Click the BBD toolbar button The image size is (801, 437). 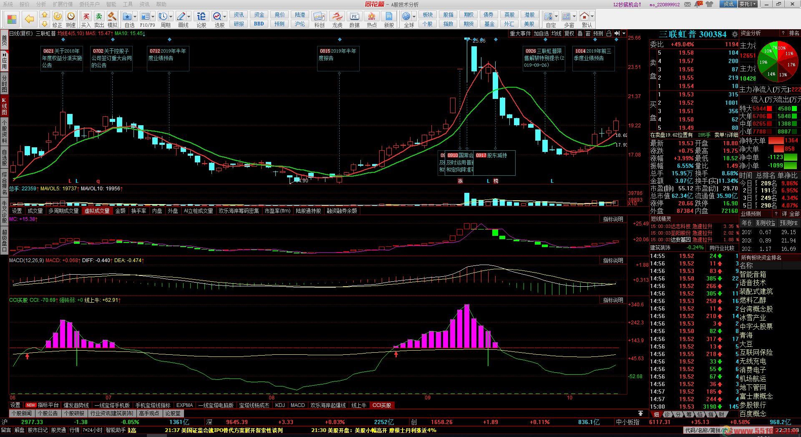[259, 24]
